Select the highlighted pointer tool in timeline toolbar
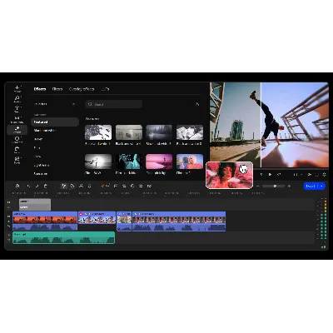The width and height of the screenshot is (333, 333). click(64, 186)
